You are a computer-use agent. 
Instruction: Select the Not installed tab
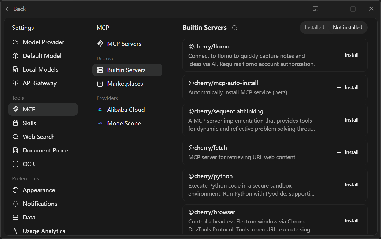(348, 27)
